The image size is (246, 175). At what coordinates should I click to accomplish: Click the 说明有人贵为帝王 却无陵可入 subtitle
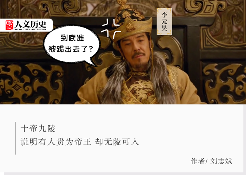pos(80,142)
